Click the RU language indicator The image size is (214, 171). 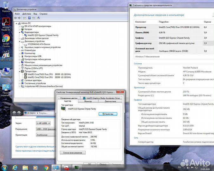coord(179,167)
